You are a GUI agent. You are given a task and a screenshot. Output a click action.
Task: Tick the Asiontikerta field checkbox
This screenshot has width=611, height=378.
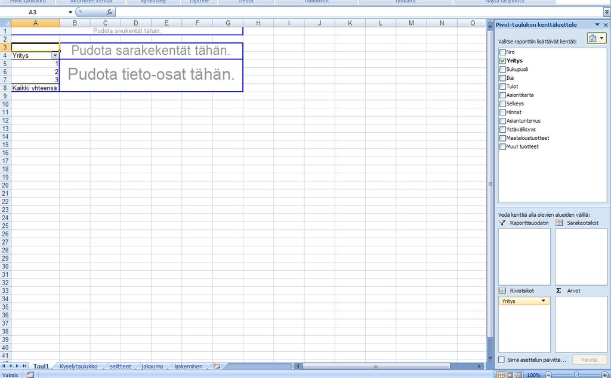(502, 95)
